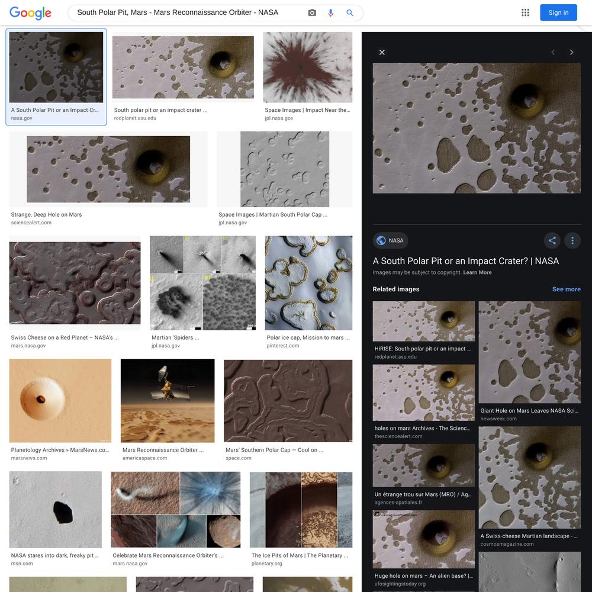Click 'Images may be subject to copyright.' text

(417, 272)
